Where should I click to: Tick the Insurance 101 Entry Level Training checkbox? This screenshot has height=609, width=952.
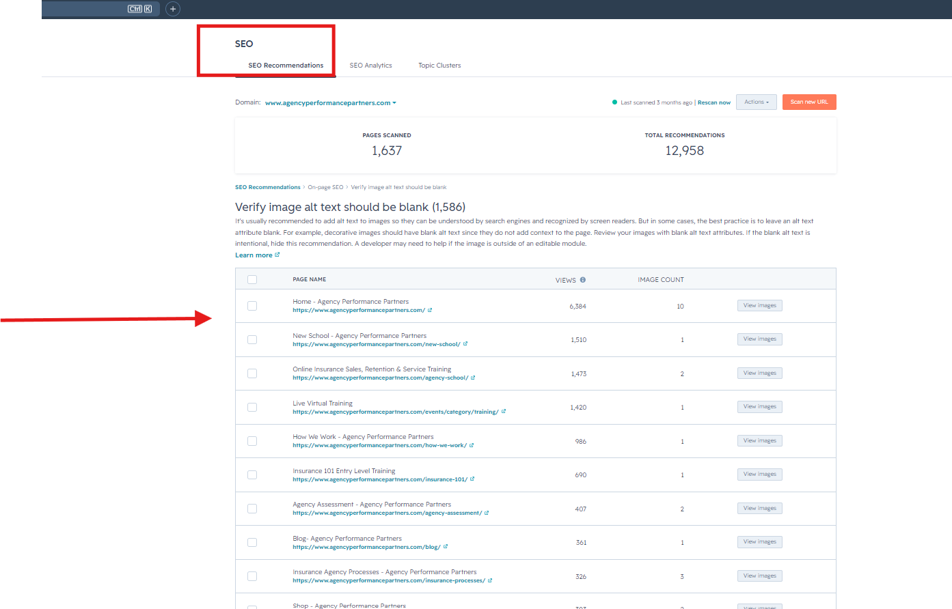click(252, 475)
